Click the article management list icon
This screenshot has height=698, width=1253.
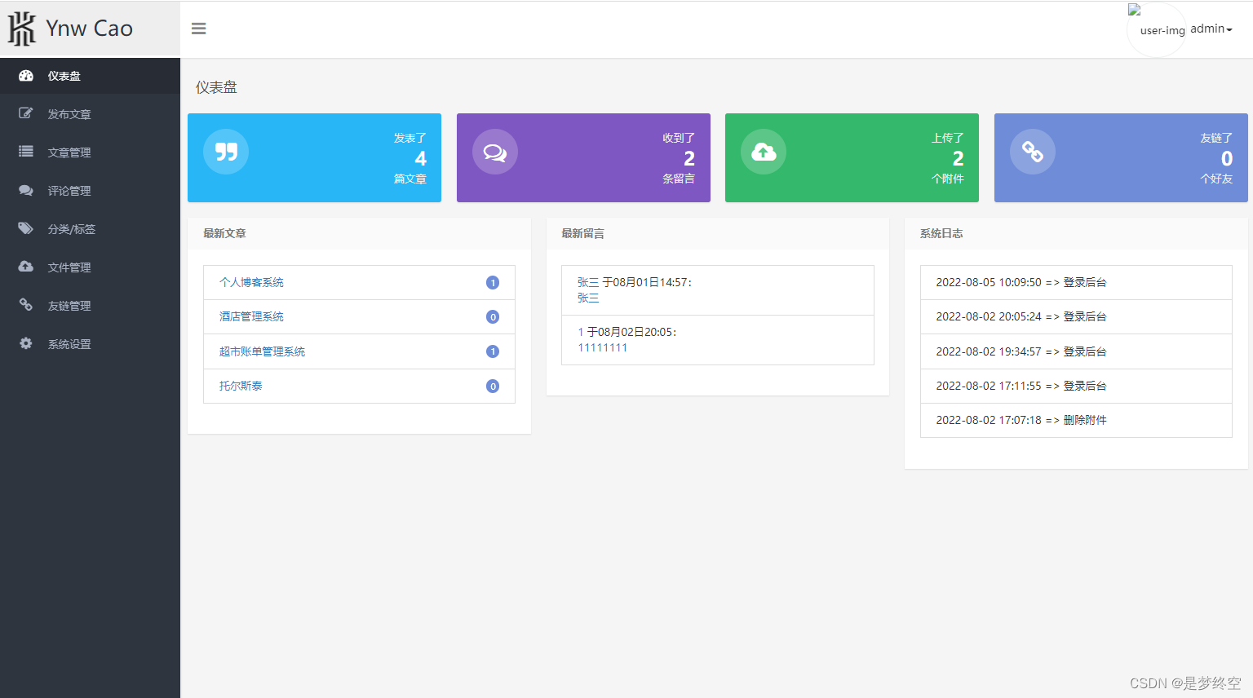coord(26,152)
